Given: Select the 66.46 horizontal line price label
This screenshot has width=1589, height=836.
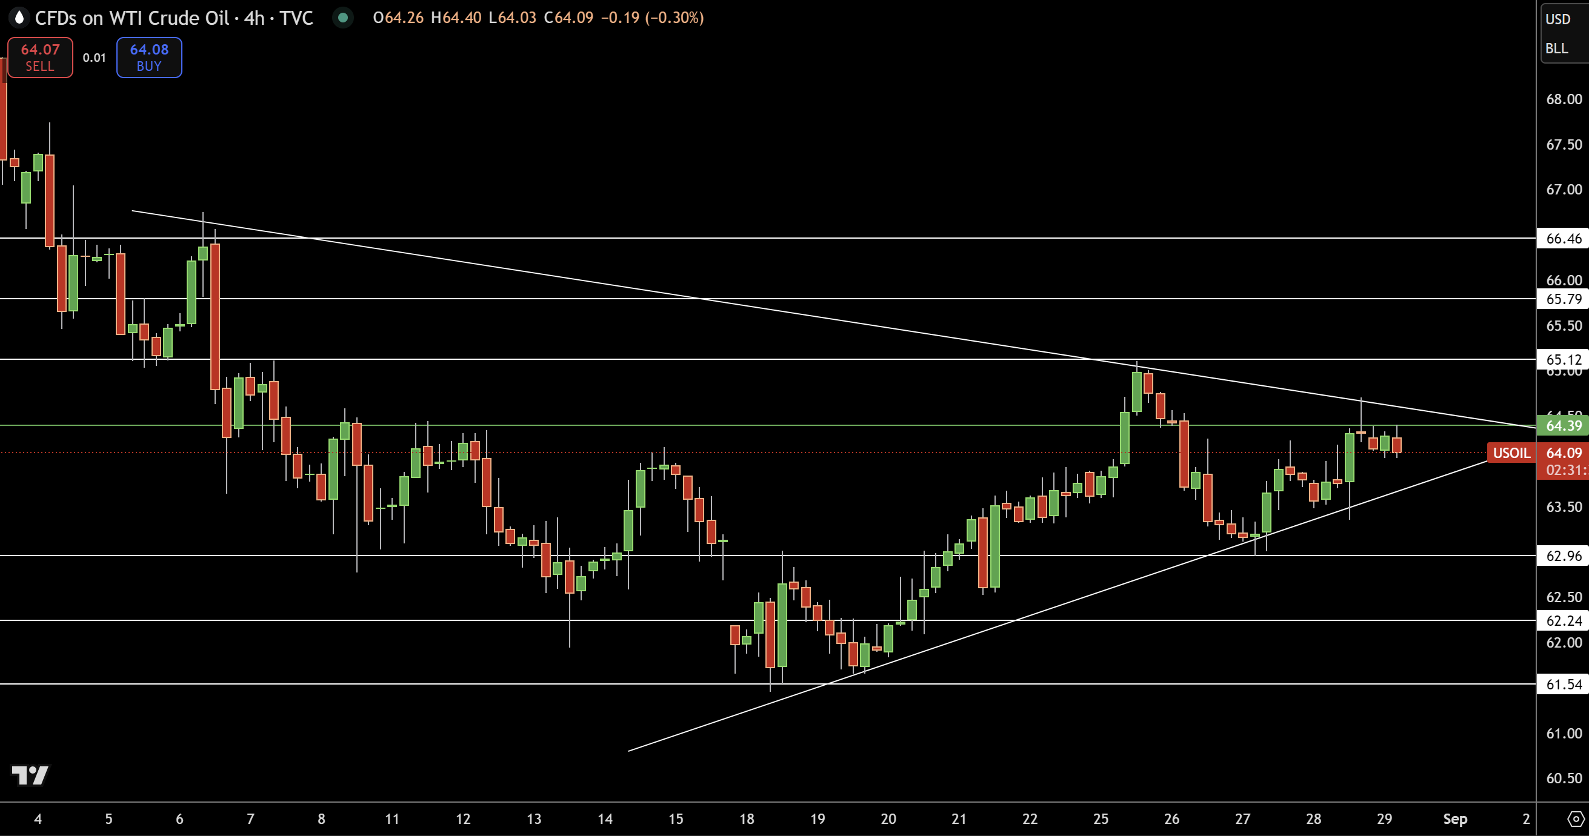Looking at the screenshot, I should pos(1563,238).
